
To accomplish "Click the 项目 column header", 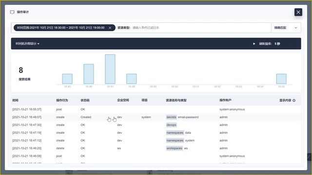I will tap(144, 100).
